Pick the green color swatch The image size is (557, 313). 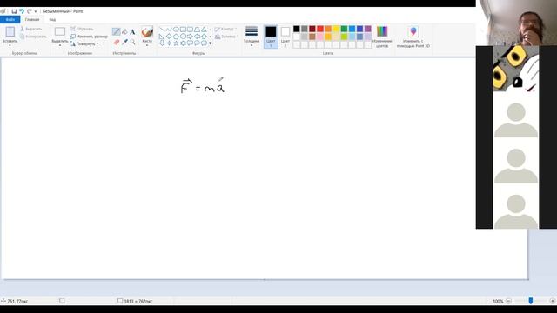point(344,29)
